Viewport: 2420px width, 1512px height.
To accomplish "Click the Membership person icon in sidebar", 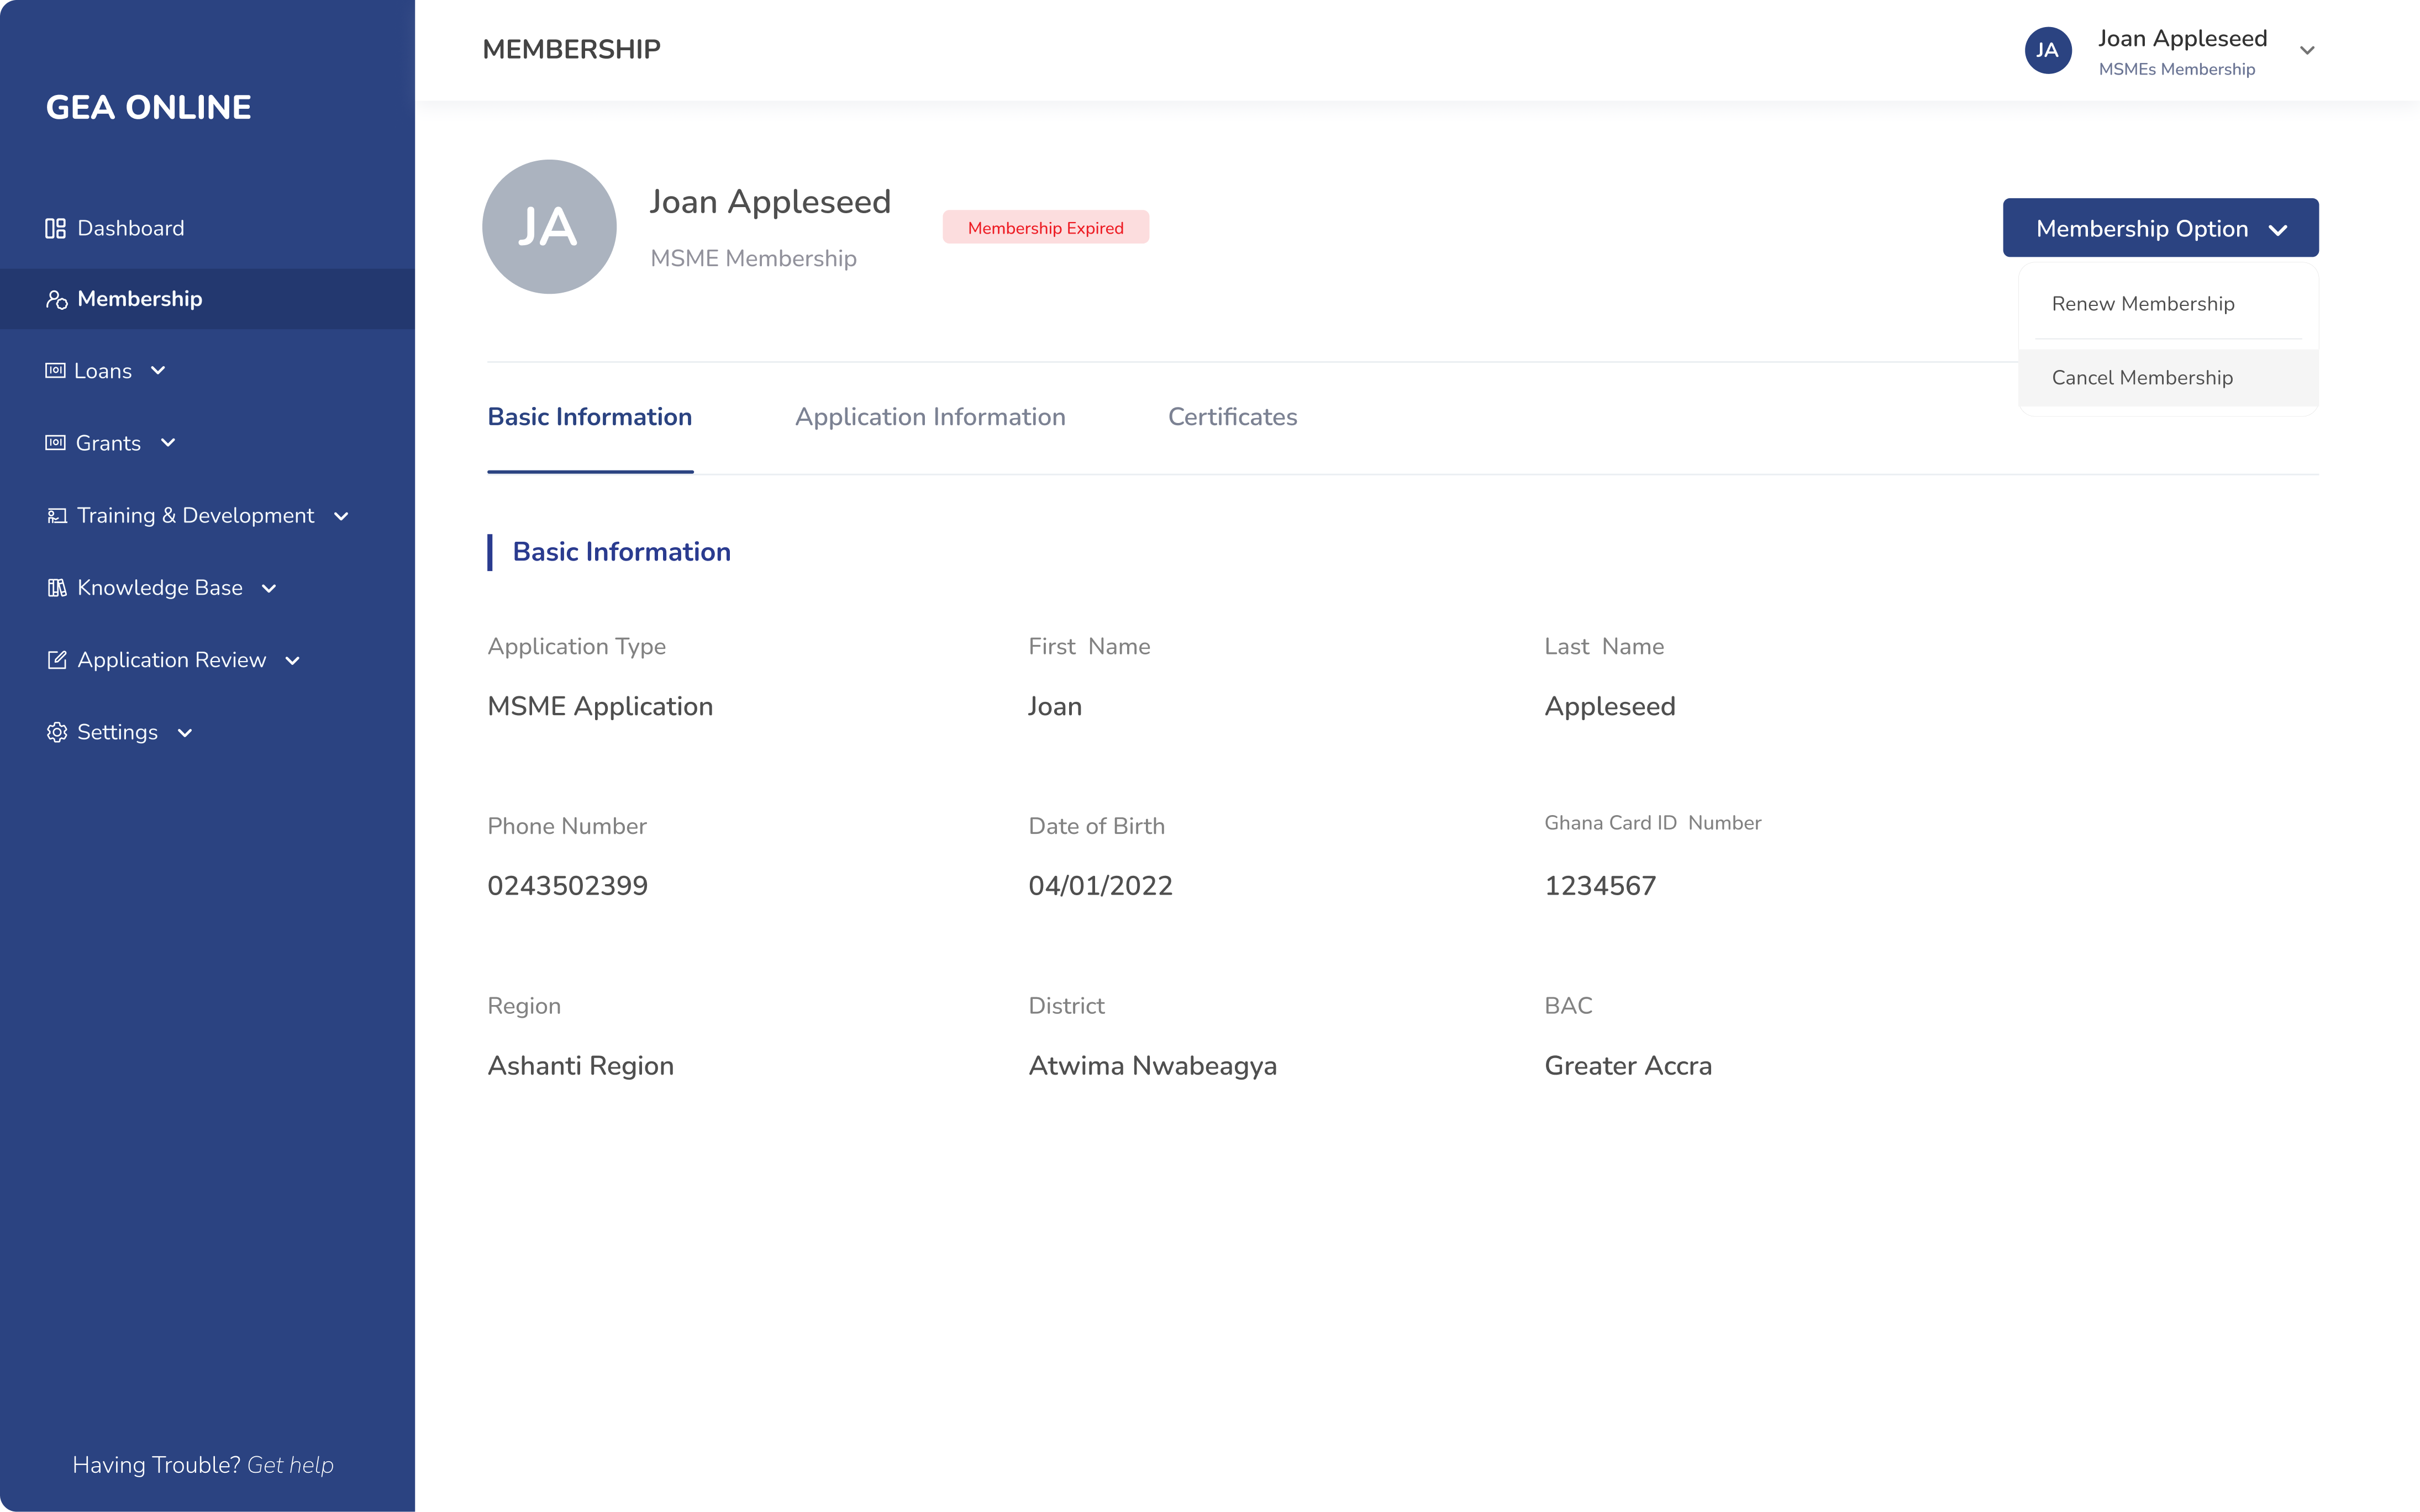I will point(56,299).
